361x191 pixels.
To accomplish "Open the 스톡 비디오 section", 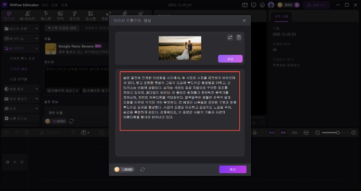I will point(21,118).
